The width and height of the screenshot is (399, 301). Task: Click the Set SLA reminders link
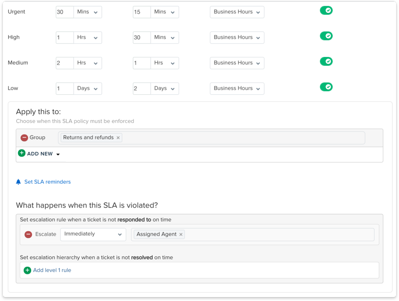[47, 181]
